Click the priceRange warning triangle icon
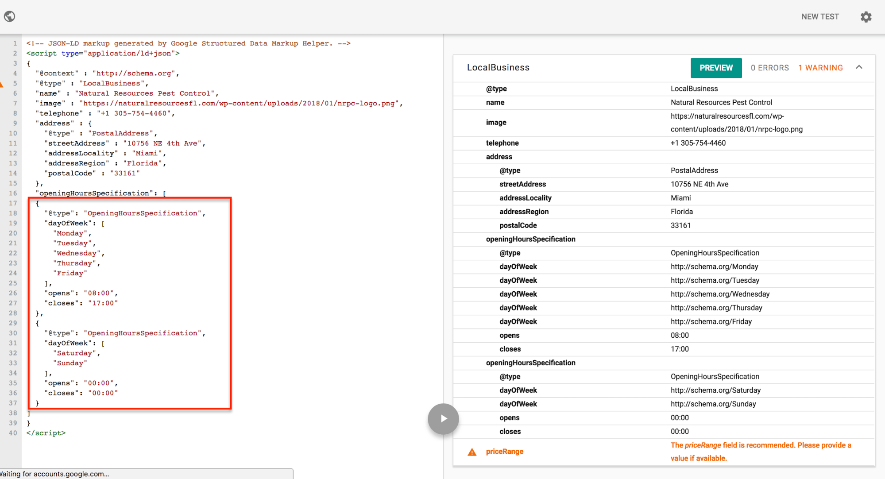 click(472, 452)
